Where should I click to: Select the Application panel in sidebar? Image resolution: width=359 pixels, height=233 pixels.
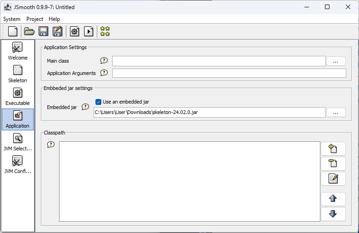point(18,119)
